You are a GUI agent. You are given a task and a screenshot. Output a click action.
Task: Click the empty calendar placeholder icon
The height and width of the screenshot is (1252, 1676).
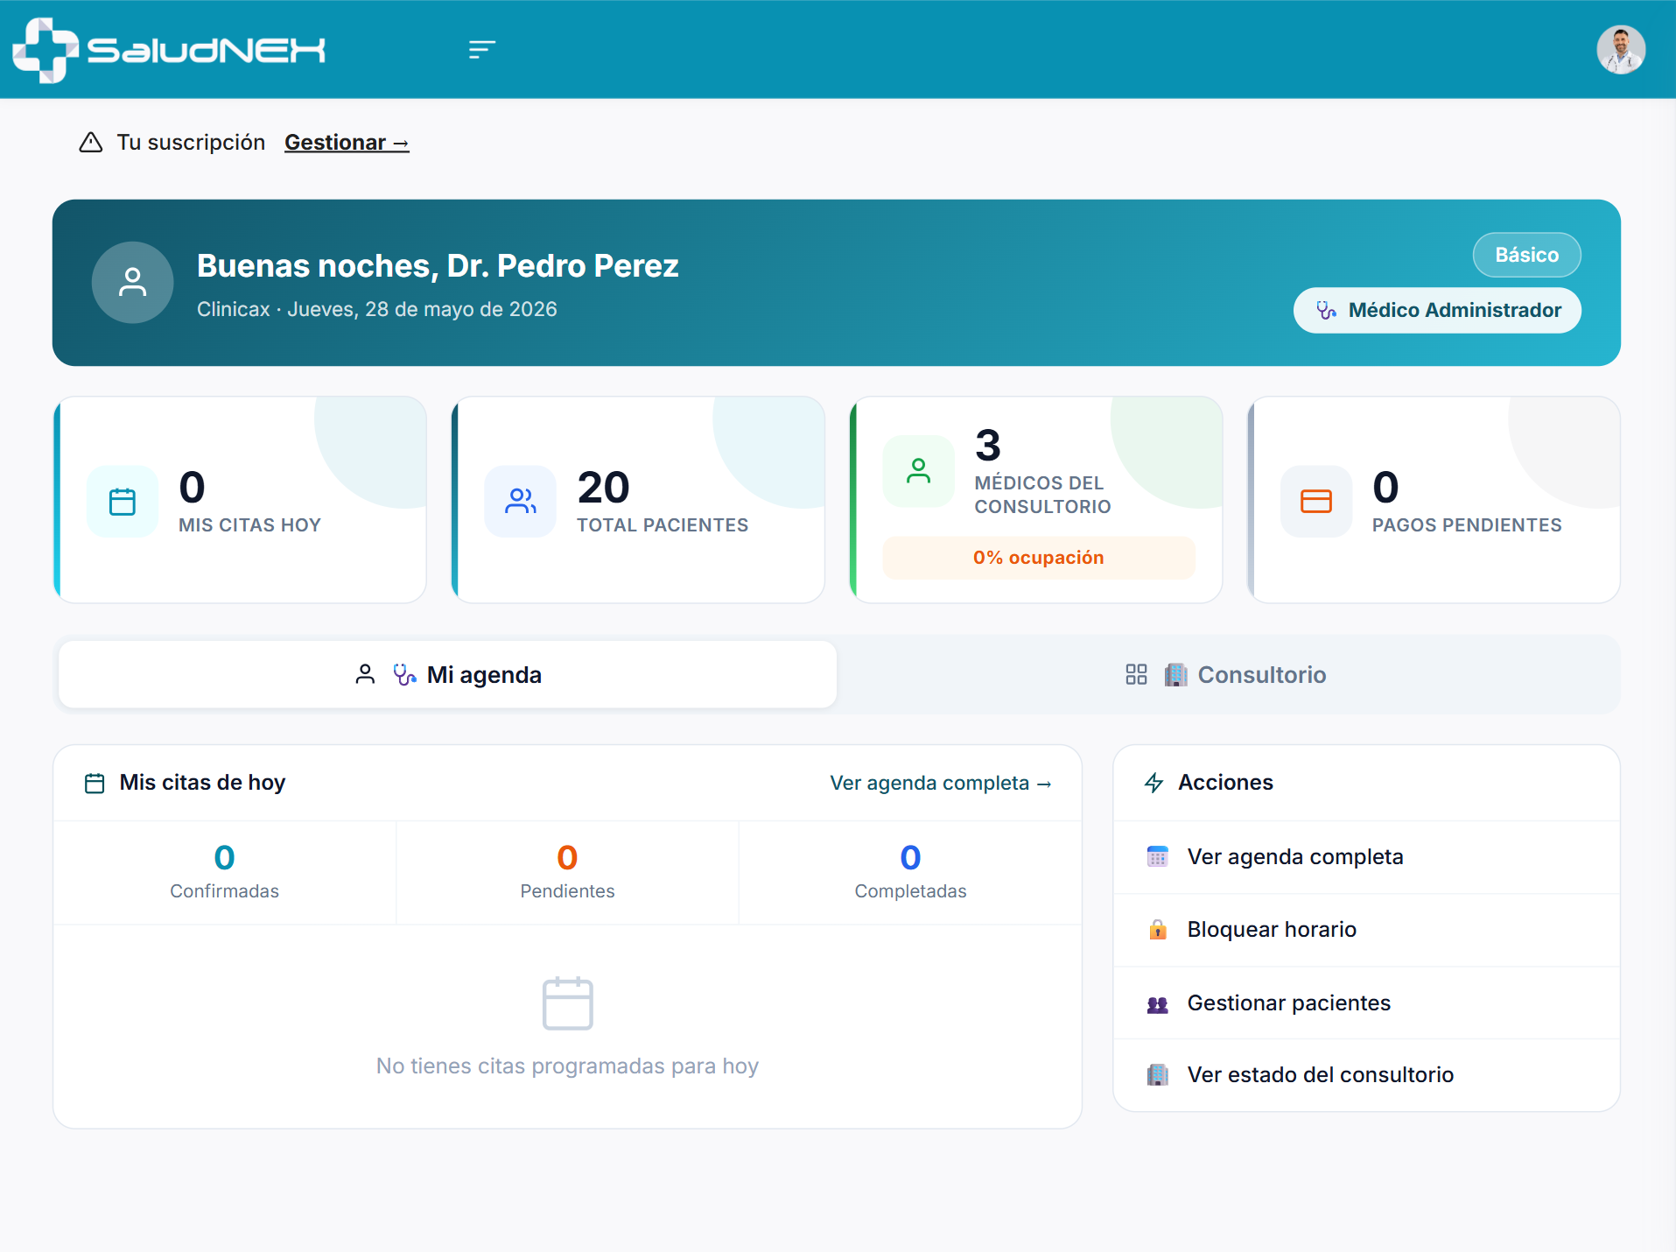pyautogui.click(x=568, y=1003)
